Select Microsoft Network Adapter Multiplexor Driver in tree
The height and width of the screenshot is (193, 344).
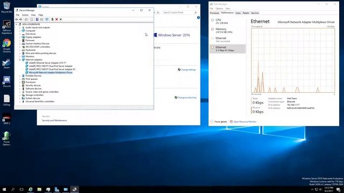click(51, 73)
